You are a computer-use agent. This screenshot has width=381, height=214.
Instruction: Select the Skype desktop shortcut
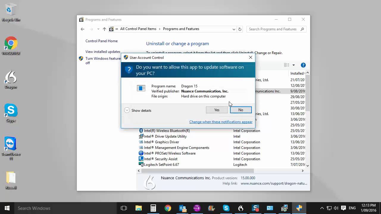pos(11,113)
